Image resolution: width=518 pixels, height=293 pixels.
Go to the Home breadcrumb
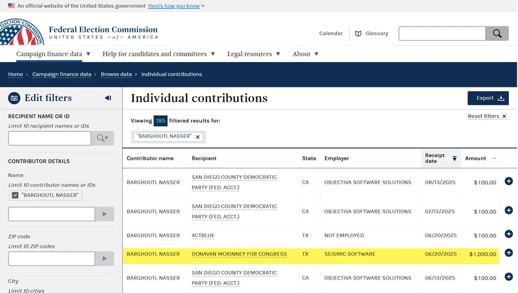16,74
